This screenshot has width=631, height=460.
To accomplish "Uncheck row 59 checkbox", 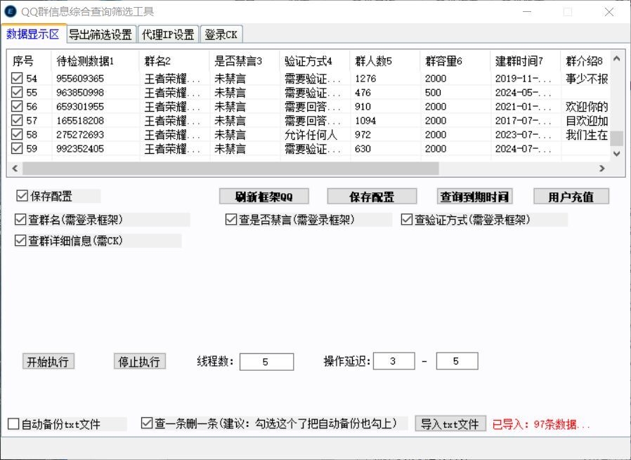I will pyautogui.click(x=17, y=148).
